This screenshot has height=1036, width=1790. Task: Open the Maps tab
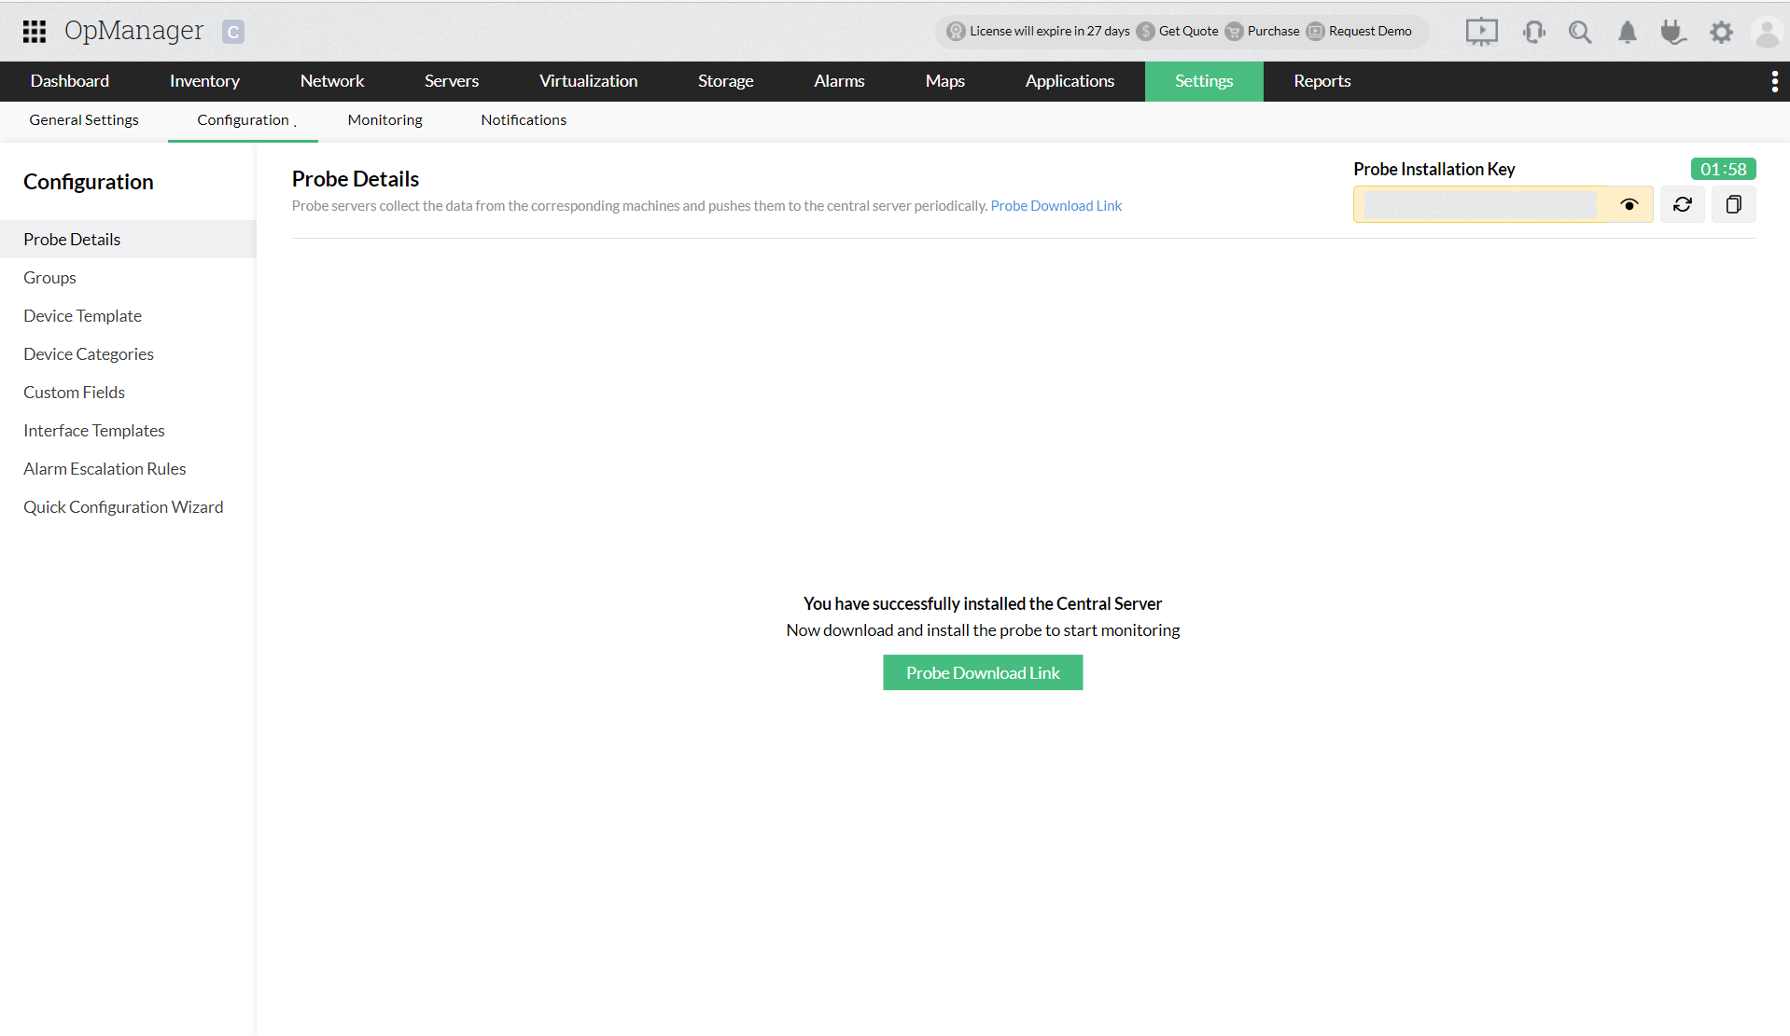point(945,81)
